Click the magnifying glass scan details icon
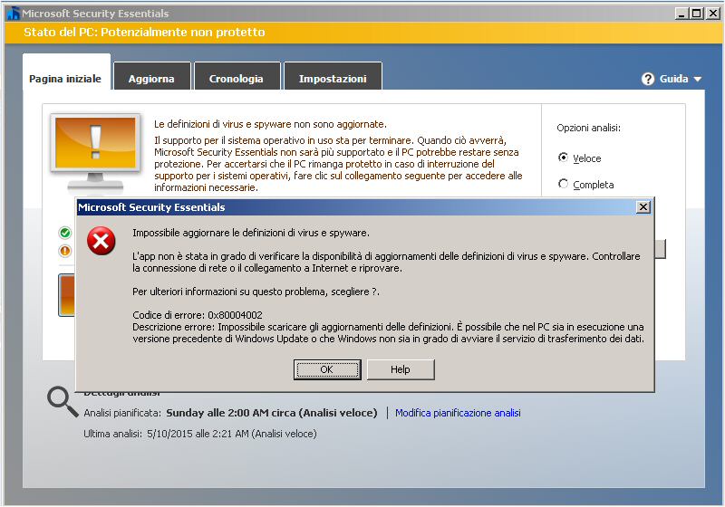 63,402
